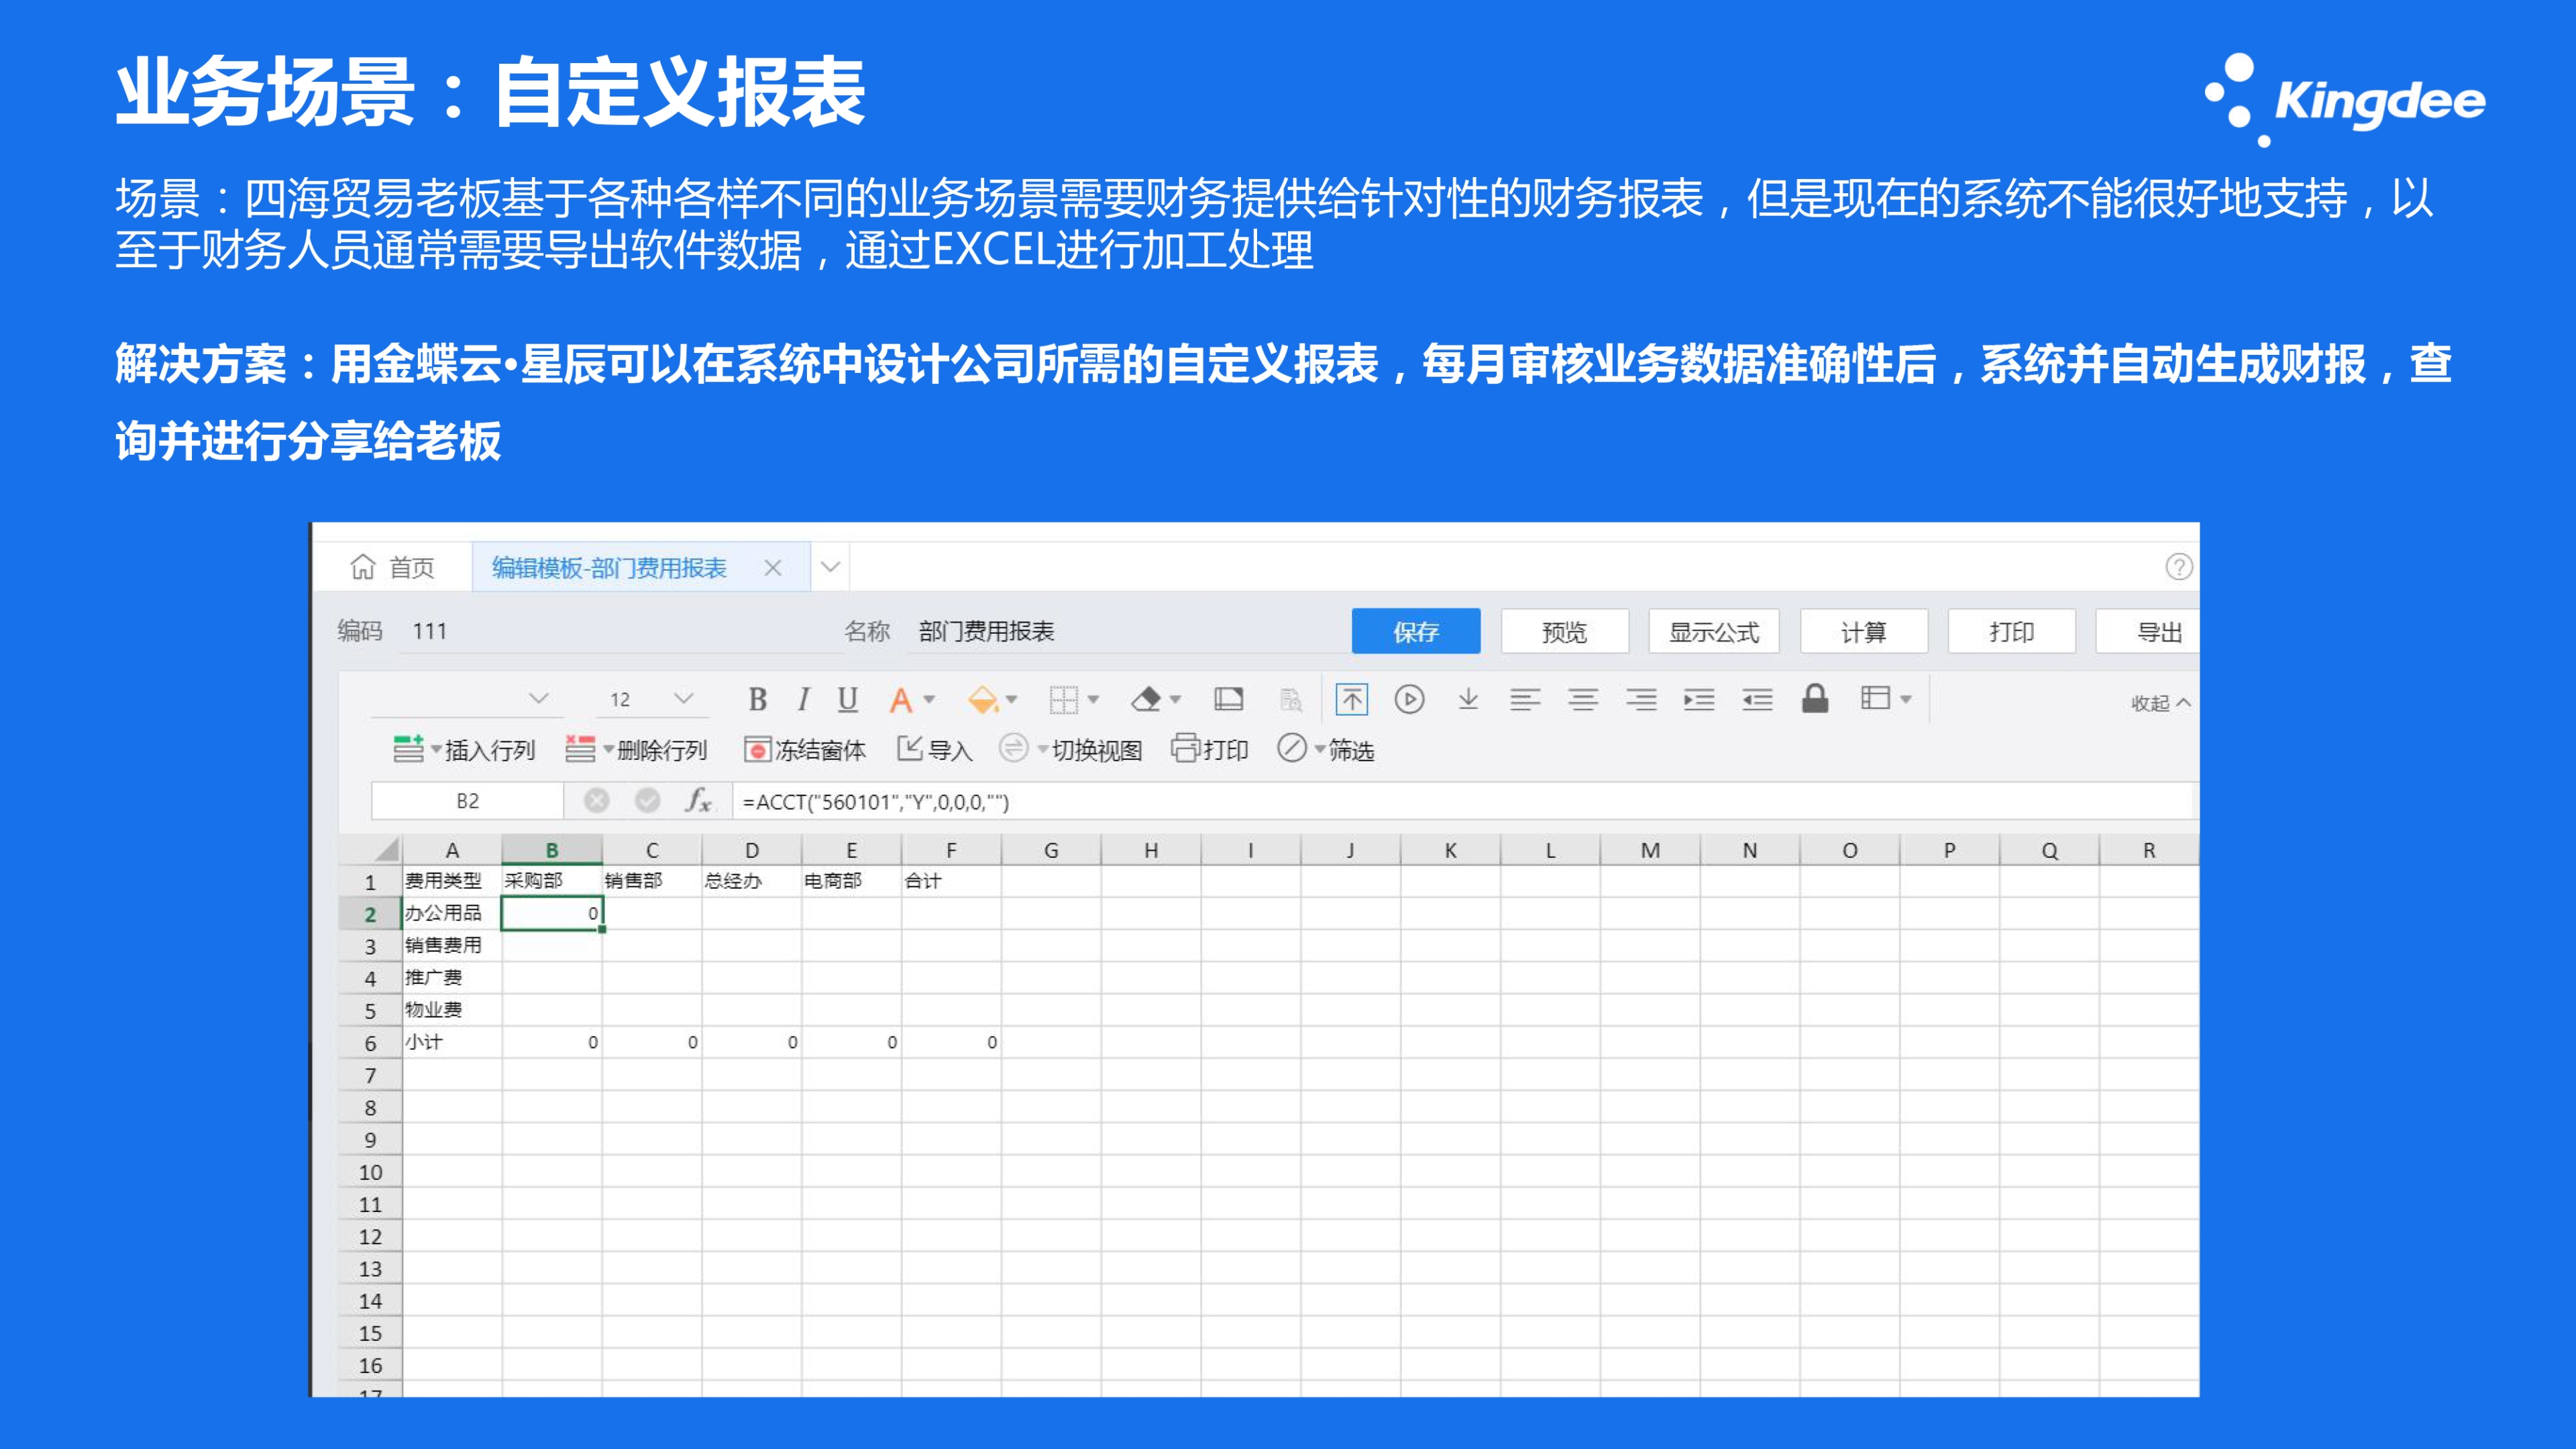Click the 显示公式 show formula button
This screenshot has width=2576, height=1449.
1713,631
